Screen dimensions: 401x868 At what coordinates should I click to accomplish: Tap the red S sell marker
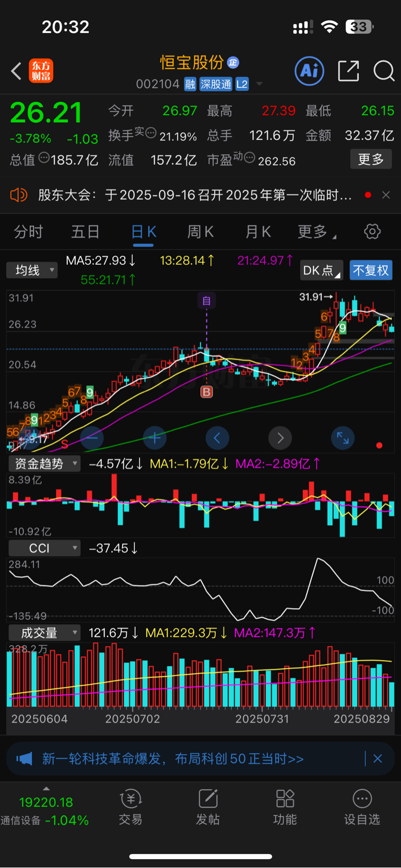click(65, 444)
